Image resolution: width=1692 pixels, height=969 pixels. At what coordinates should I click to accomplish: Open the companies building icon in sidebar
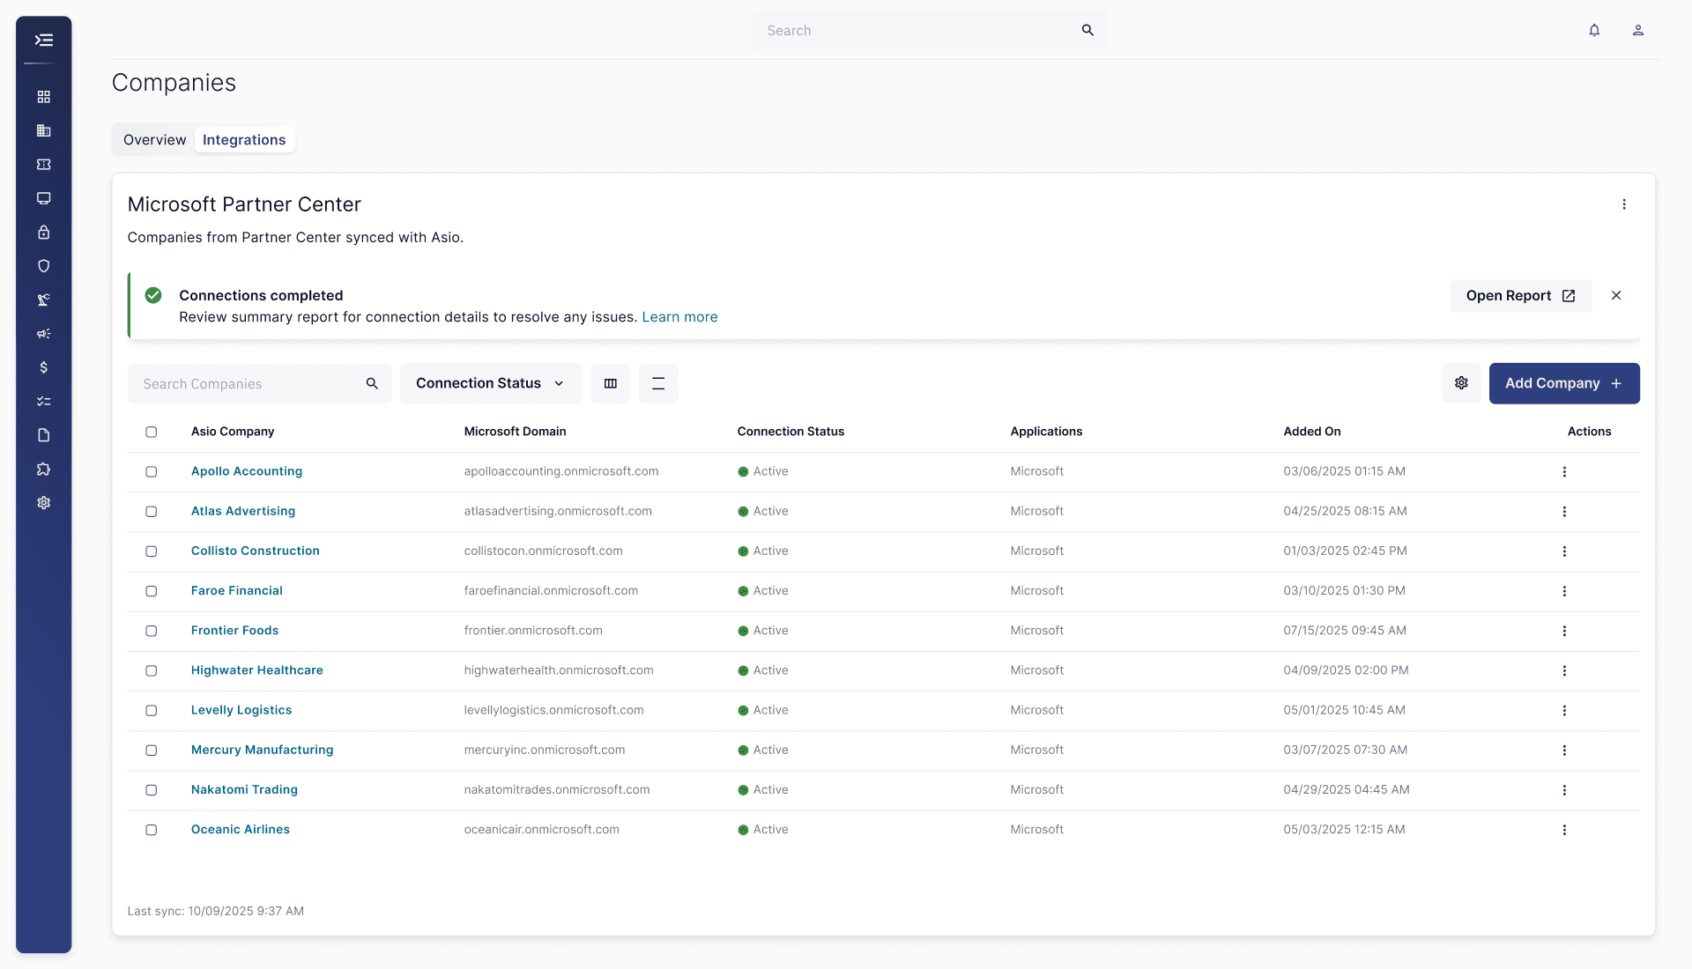click(x=43, y=130)
